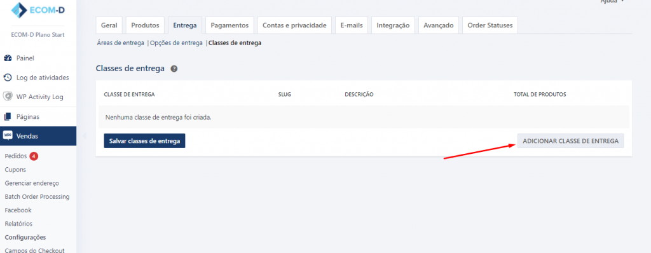Click the Classes de entrega heading
The image size is (651, 253).
[x=130, y=69]
